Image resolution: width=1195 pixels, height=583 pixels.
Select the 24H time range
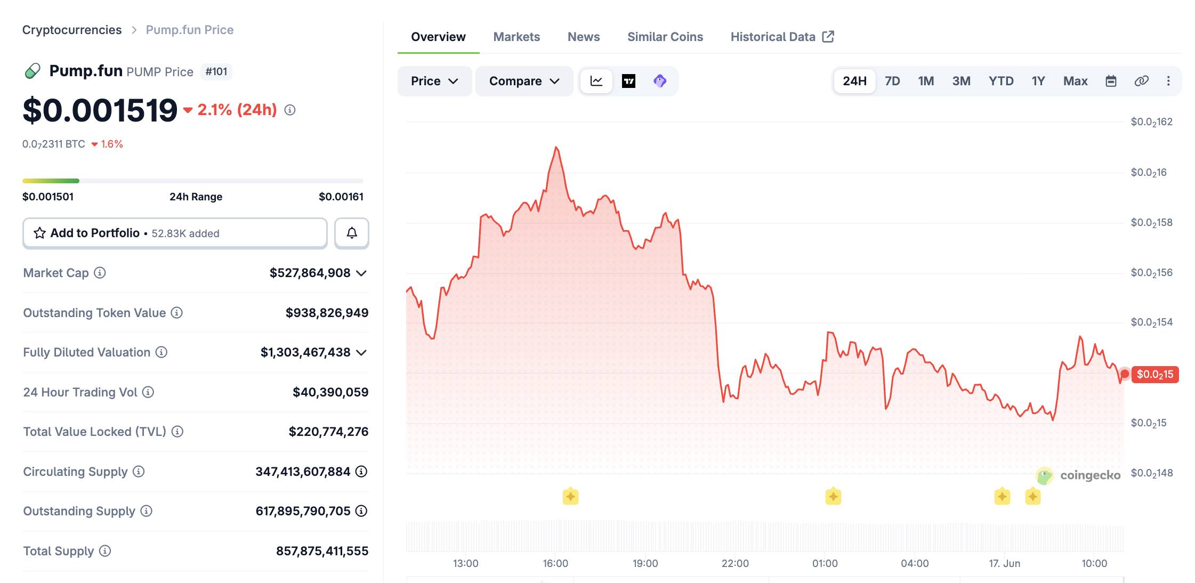854,81
